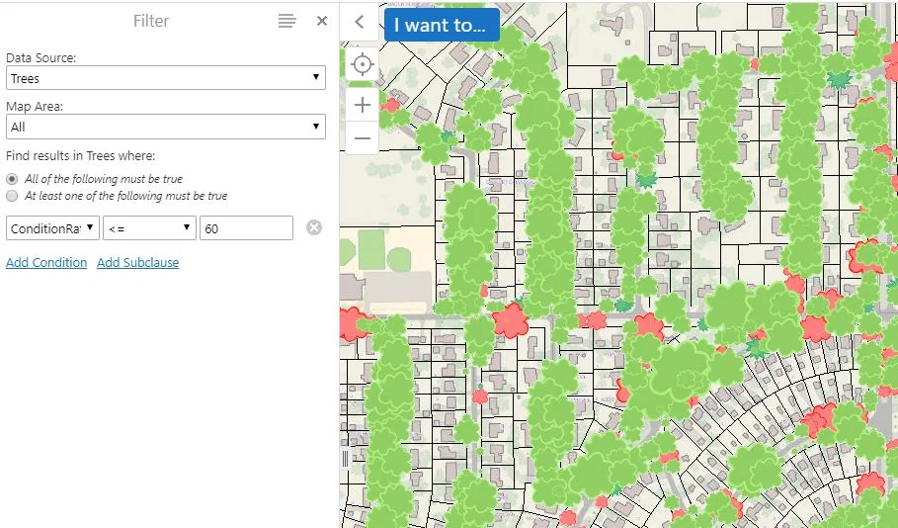The height and width of the screenshot is (528, 898).
Task: Open the ConditionRating field dropdown
Action: 52,228
